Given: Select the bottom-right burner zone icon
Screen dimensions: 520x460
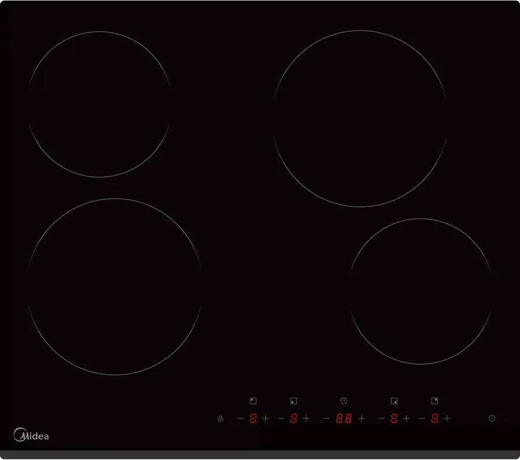Looking at the screenshot, I should (x=394, y=401).
